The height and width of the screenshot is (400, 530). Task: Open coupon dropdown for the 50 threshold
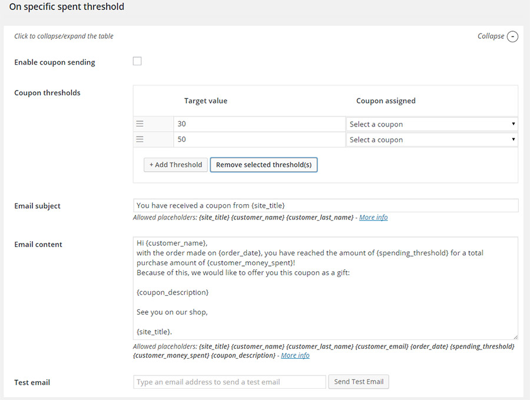coord(432,139)
